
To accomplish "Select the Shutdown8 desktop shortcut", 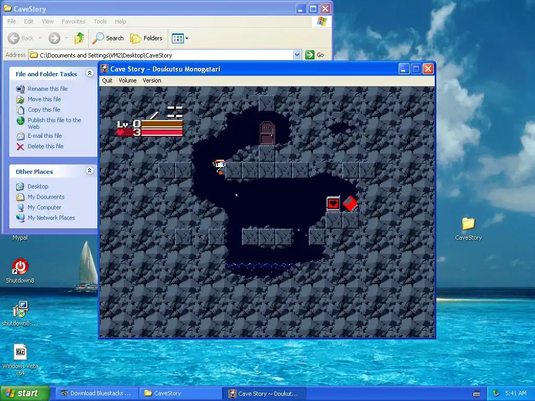I will click(x=20, y=271).
